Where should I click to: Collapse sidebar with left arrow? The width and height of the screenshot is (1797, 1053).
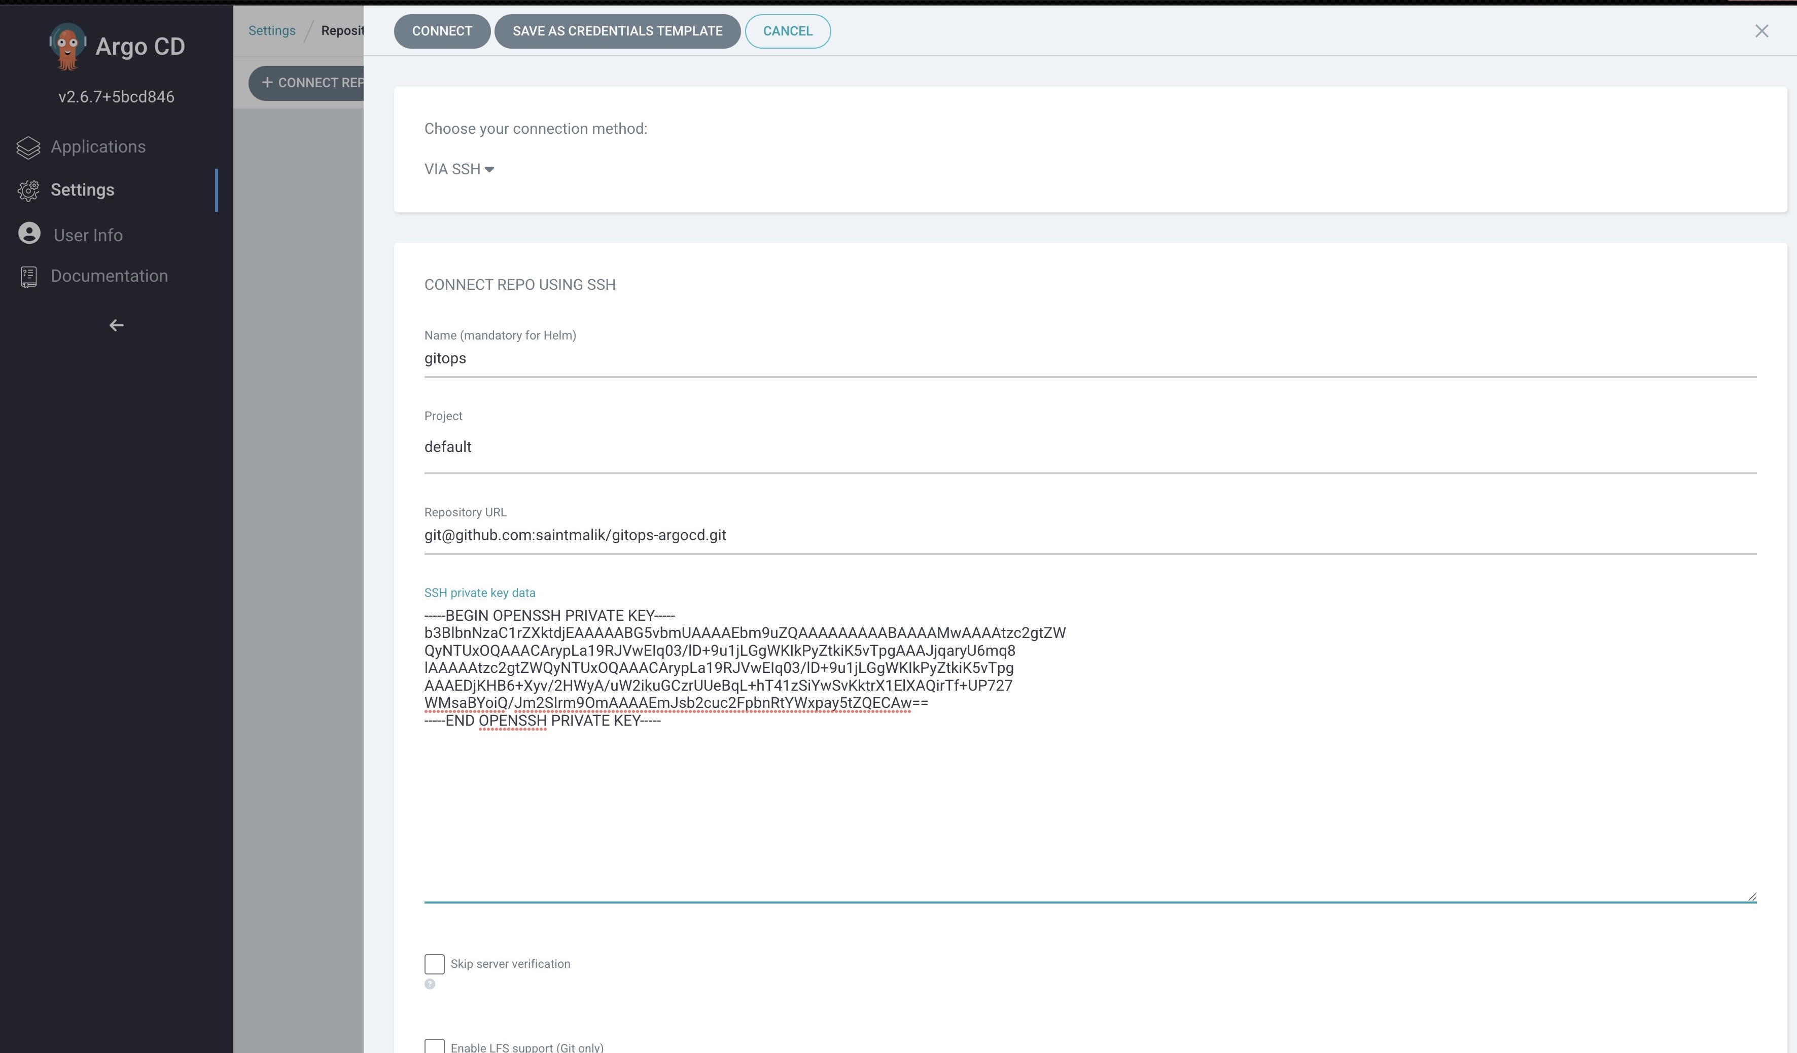(116, 326)
